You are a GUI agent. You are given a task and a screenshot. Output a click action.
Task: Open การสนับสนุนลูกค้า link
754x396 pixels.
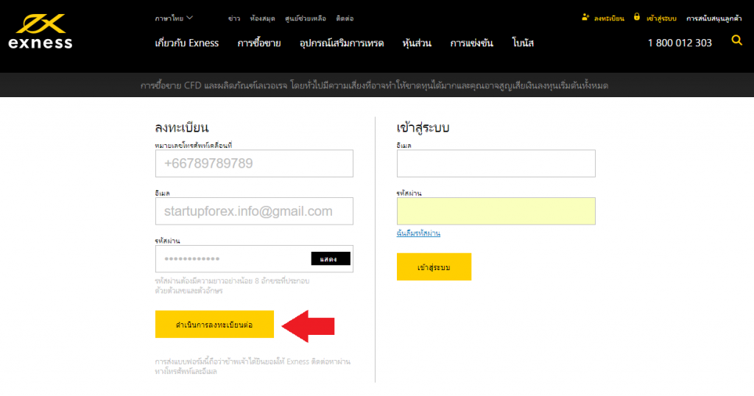click(714, 18)
